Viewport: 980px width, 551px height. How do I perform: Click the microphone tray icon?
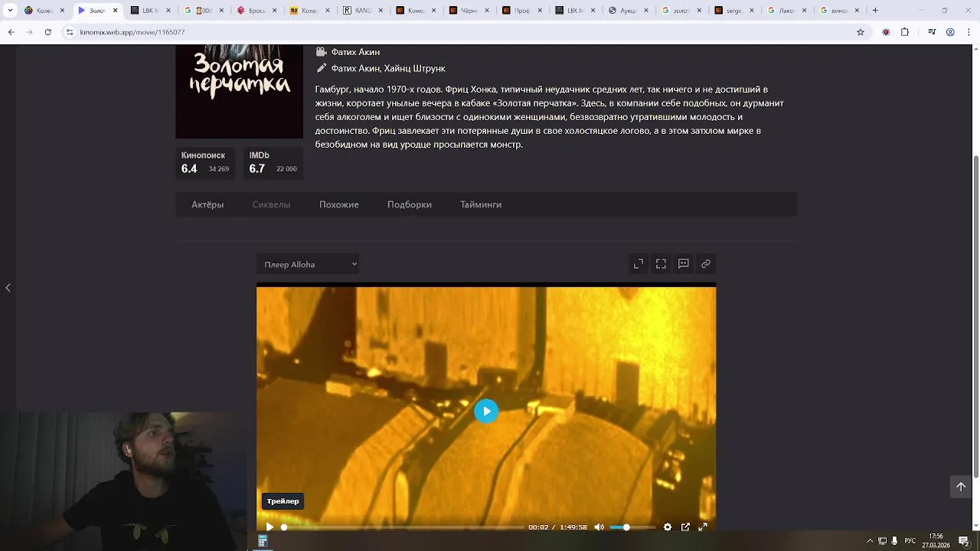coord(894,541)
